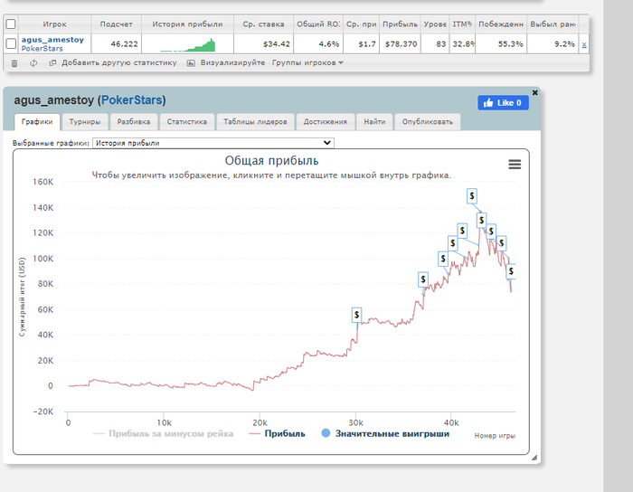Screen dimensions: 633x492
Task: Tick the header select-all checkbox
Action: click(x=11, y=24)
